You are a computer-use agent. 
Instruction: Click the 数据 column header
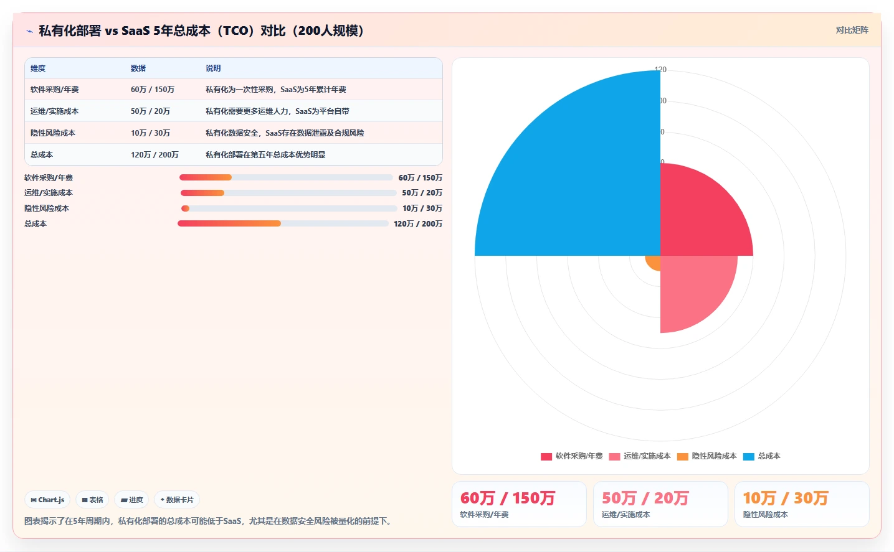[x=138, y=68]
